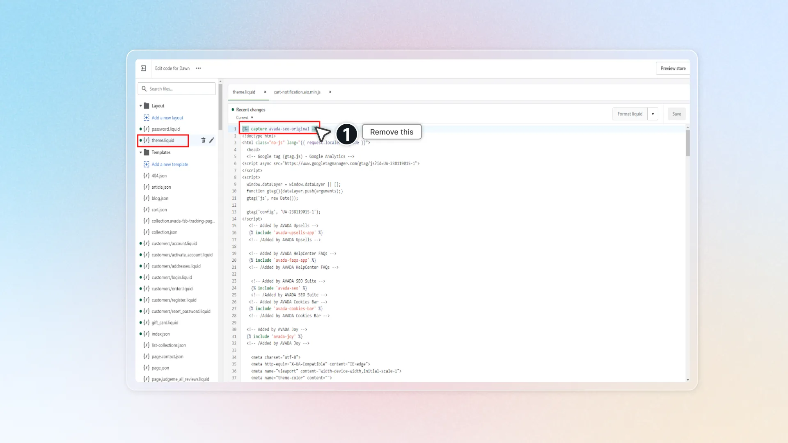Viewport: 788px width, 443px height.
Task: Click the Add a new template link
Action: click(170, 164)
